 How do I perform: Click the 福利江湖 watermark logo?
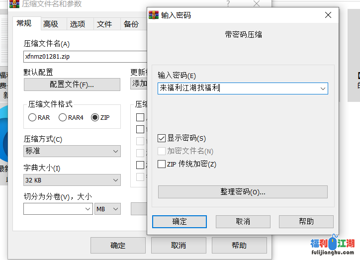(333, 247)
